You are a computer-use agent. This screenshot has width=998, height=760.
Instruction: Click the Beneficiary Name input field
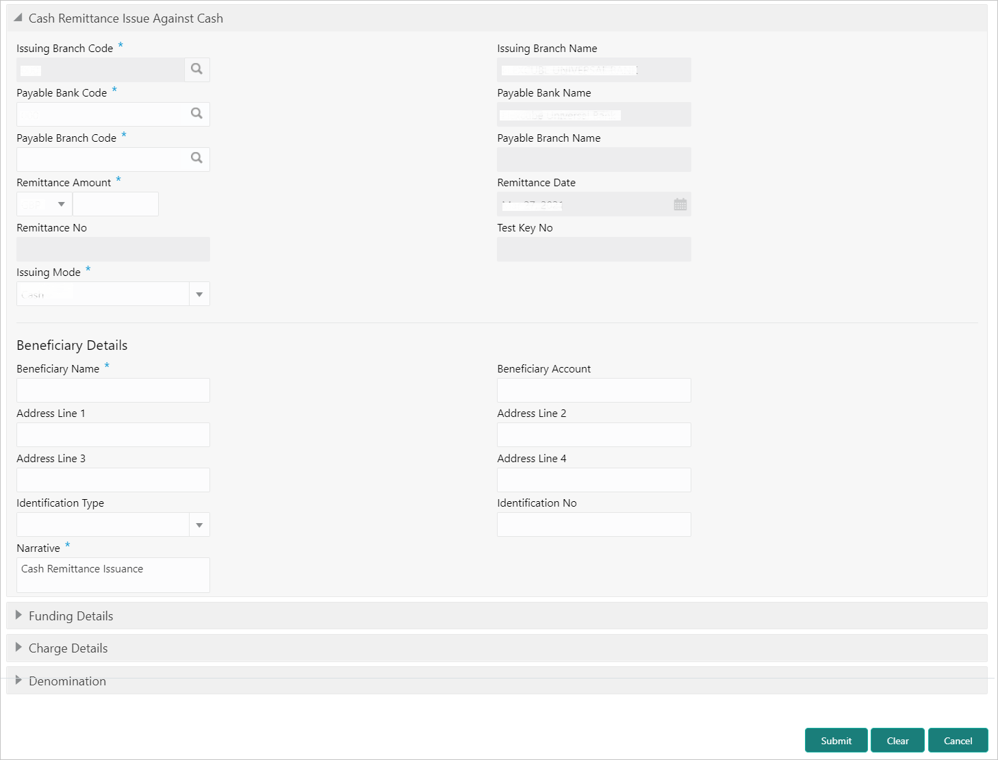[113, 390]
